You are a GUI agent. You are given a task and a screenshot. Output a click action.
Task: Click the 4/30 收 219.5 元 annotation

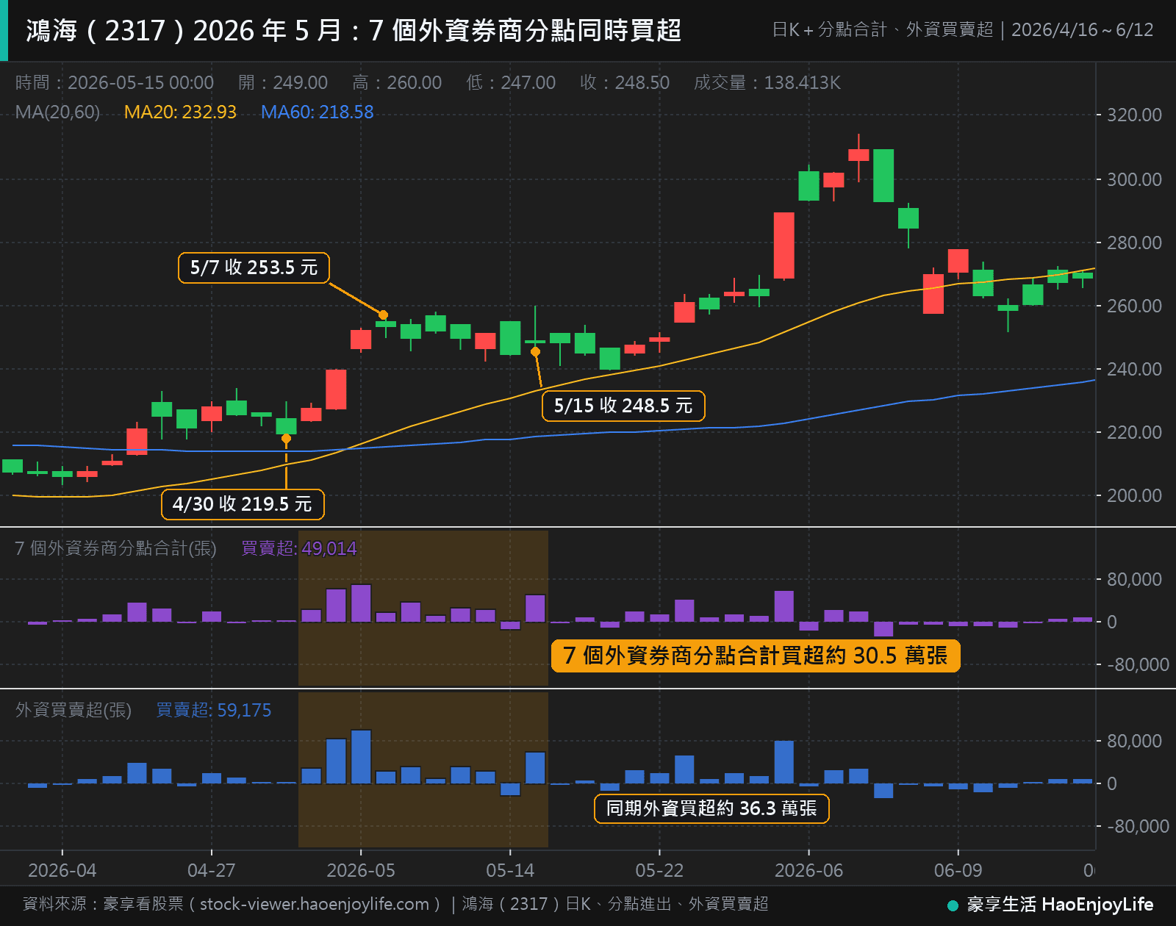(243, 504)
